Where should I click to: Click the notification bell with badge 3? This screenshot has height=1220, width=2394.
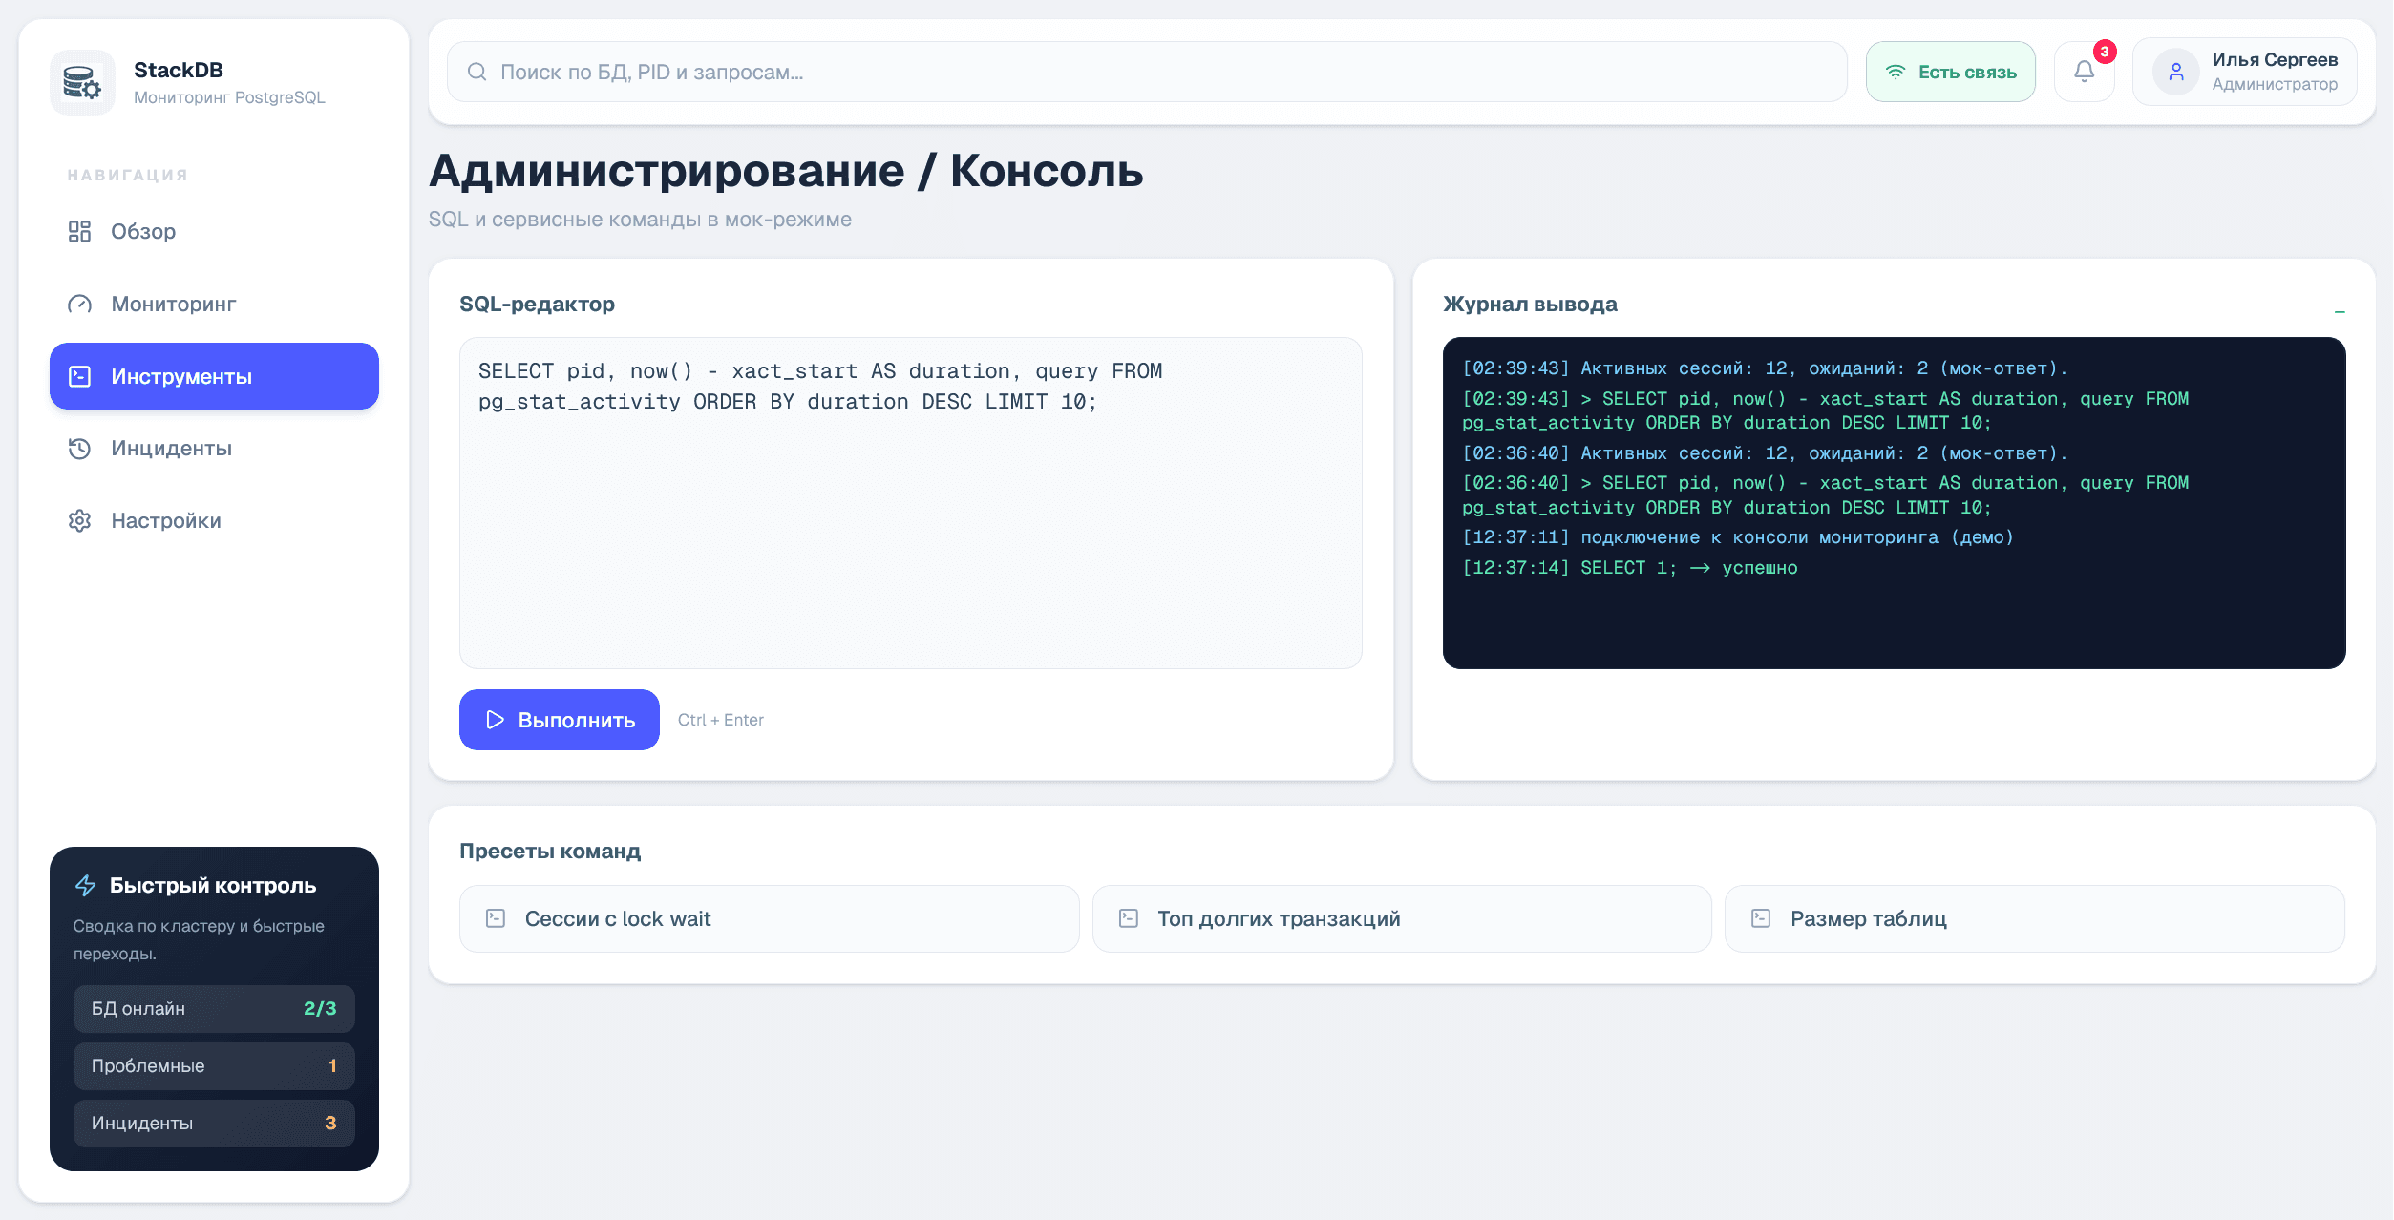click(2084, 71)
